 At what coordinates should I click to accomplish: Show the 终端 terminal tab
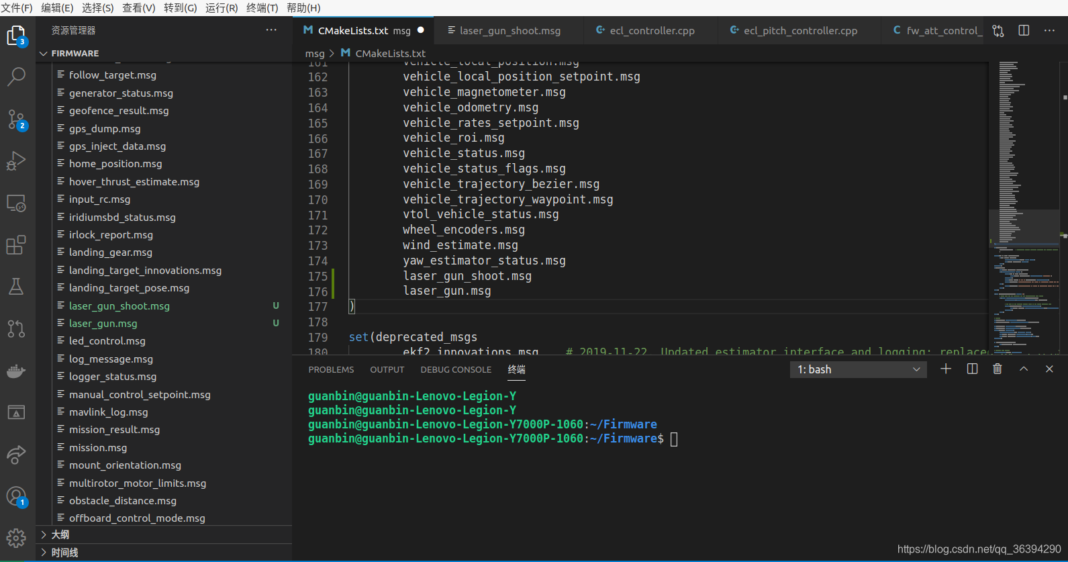click(517, 370)
